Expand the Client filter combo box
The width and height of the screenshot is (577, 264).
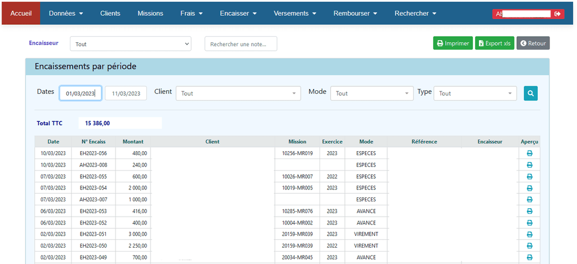[x=238, y=94]
